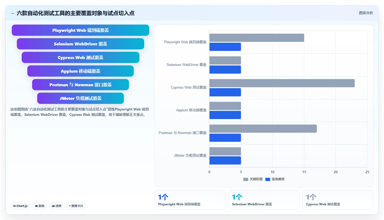This screenshot has width=384, height=220.
Task: Click the gray Postman 与 Newman bar
Action: click(263, 128)
